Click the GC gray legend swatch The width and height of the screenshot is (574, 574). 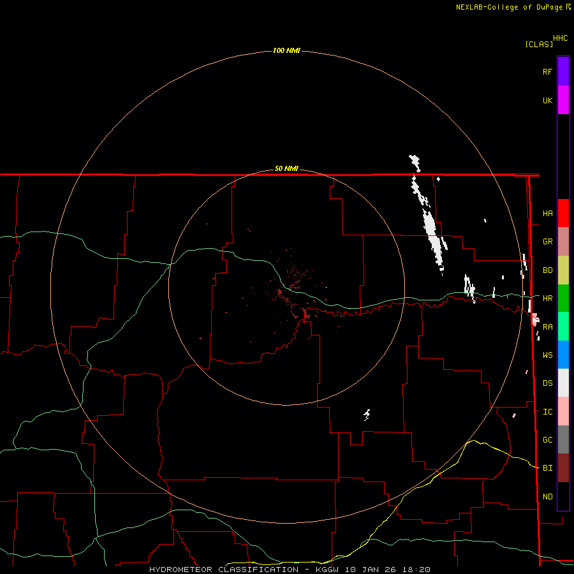[563, 439]
